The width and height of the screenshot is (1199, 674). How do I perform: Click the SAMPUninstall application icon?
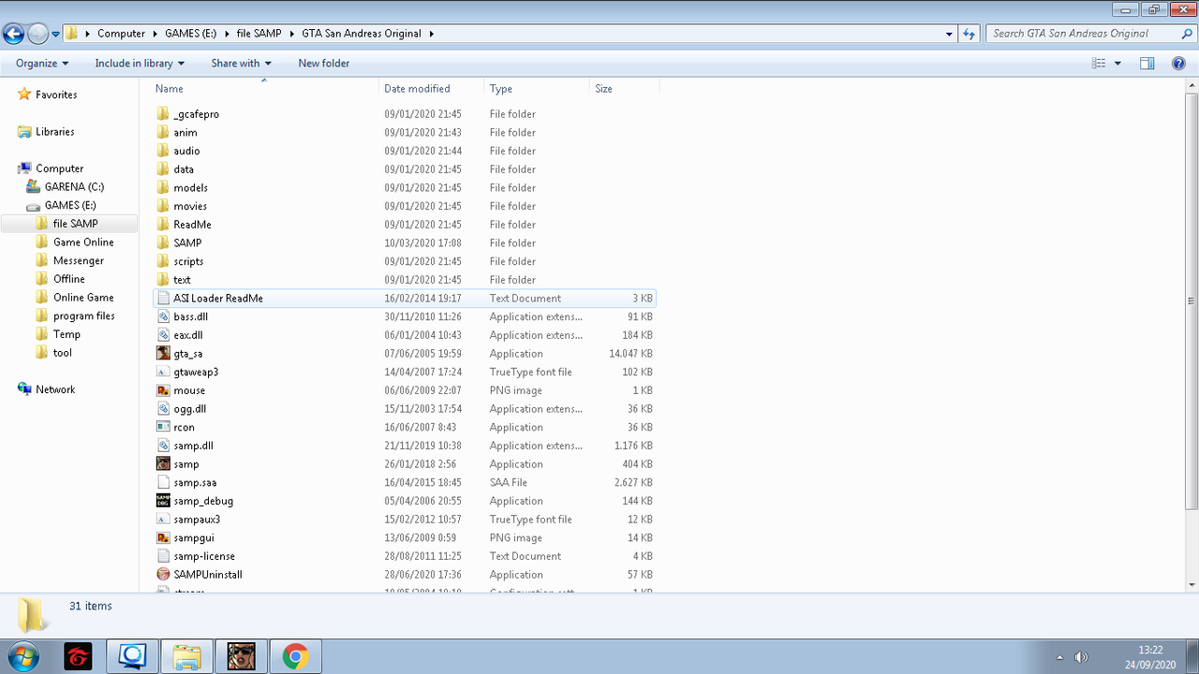click(164, 575)
